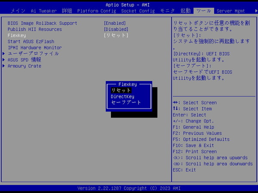Choose リセット in Flexkey popup
This screenshot has height=193, width=258.
[121, 90]
